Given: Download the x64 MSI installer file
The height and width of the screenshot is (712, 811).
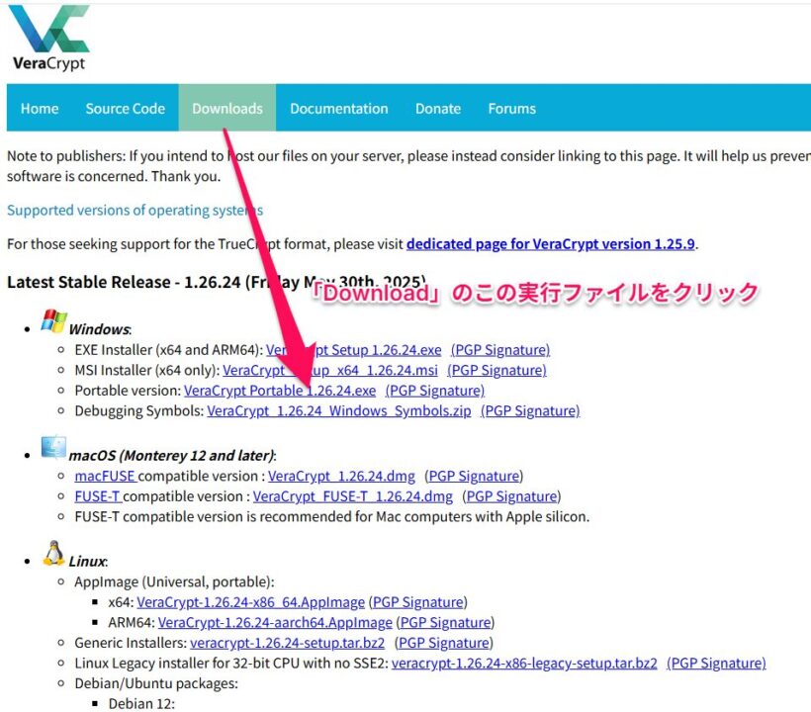Looking at the screenshot, I should coord(330,370).
